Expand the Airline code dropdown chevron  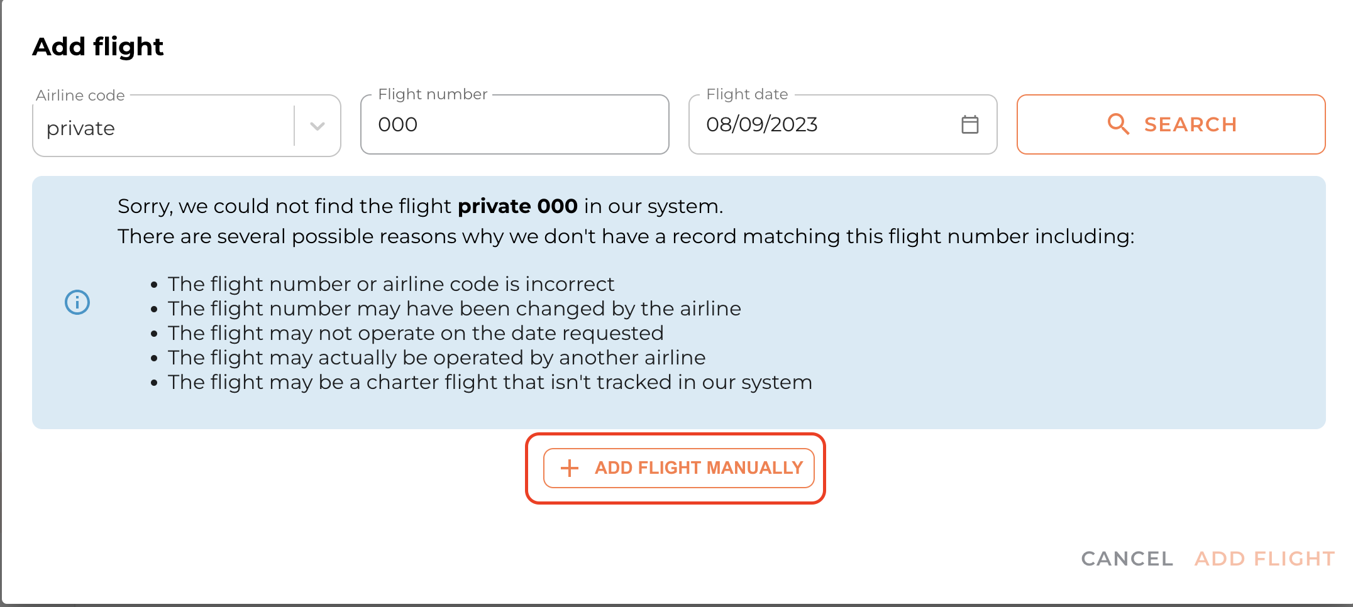click(318, 126)
